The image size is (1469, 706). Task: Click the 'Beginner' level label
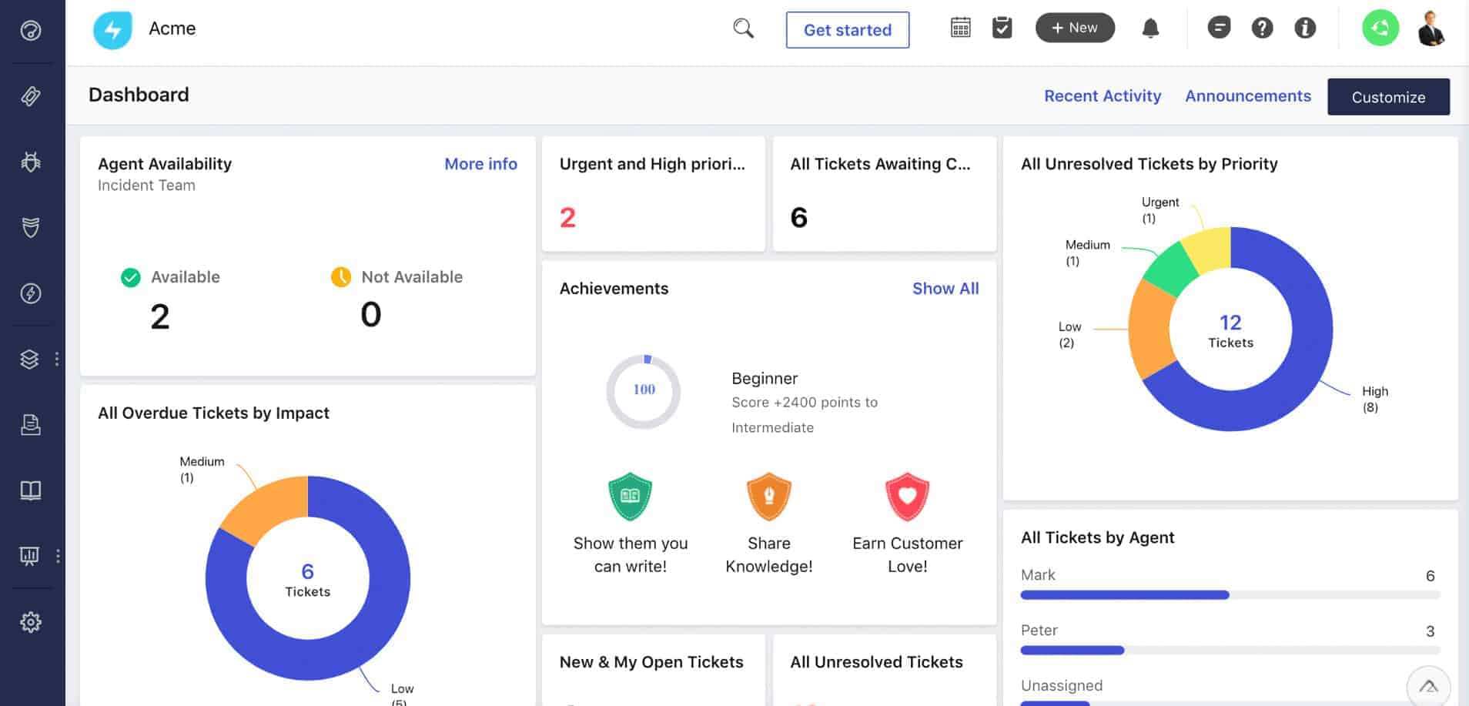765,379
